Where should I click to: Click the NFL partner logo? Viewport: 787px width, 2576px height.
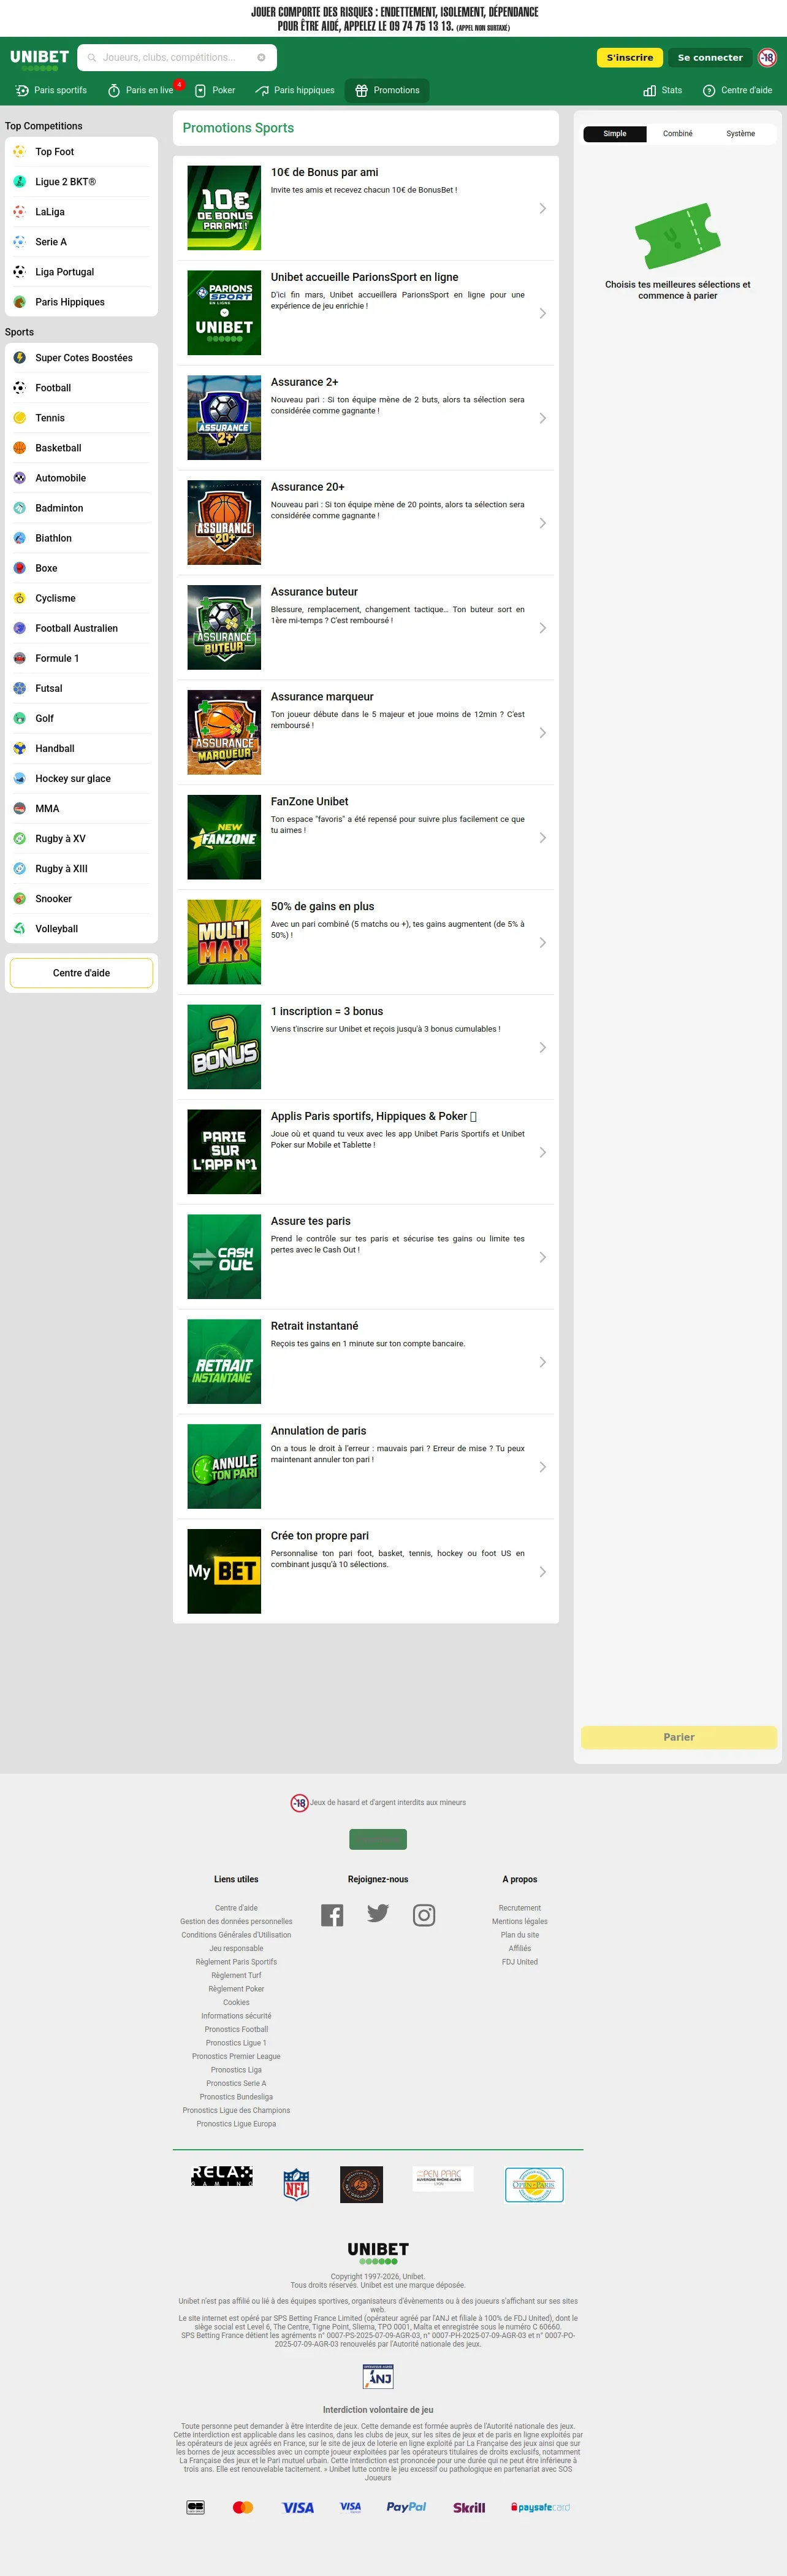297,2184
